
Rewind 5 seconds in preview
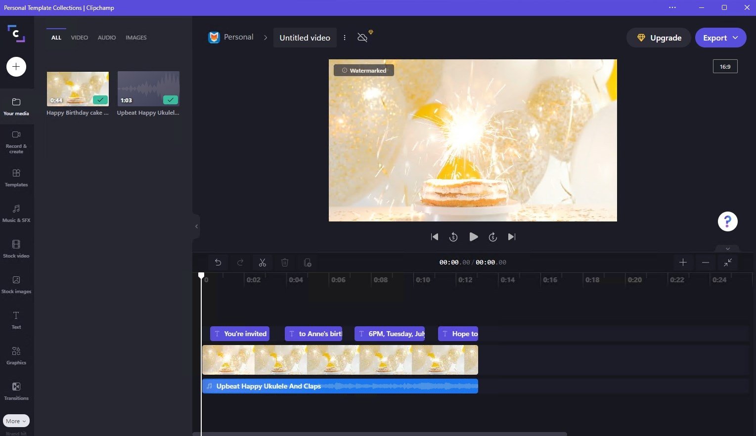point(453,237)
